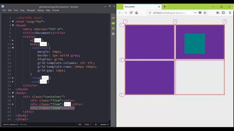Image resolution: width=234 pixels, height=131 pixels.
Task: Open the View menu
Action: tap(22, 10)
